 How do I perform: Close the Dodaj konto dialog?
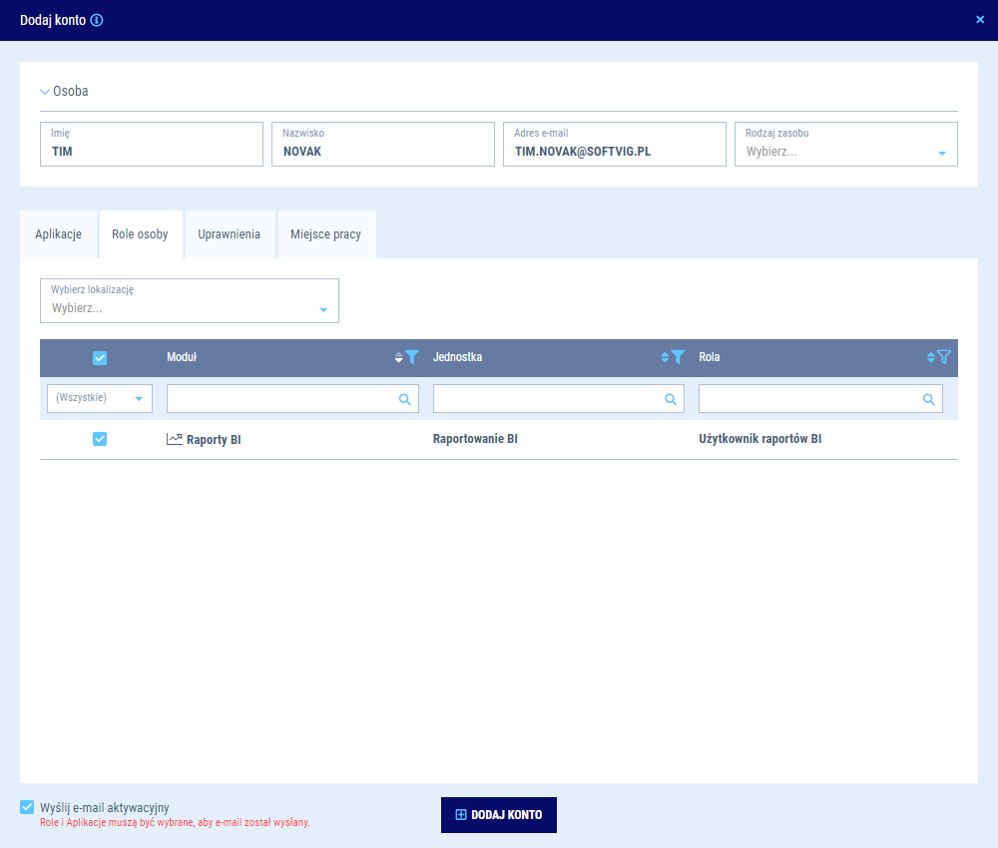[x=980, y=19]
